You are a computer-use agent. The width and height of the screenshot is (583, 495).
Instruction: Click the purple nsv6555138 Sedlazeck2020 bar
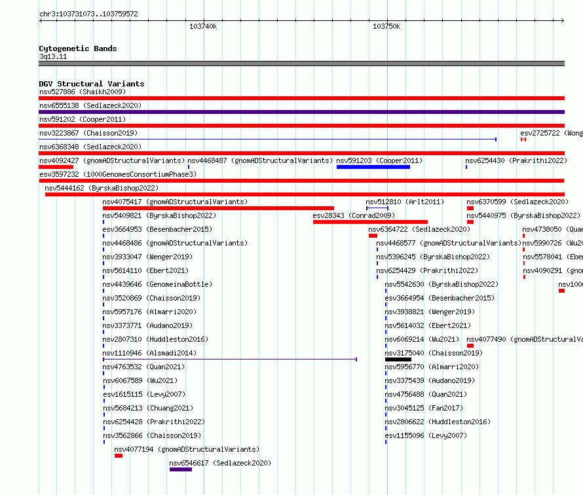tap(301, 112)
